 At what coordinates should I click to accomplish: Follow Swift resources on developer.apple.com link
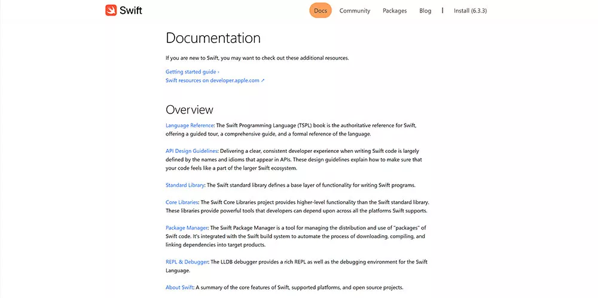[215, 81]
